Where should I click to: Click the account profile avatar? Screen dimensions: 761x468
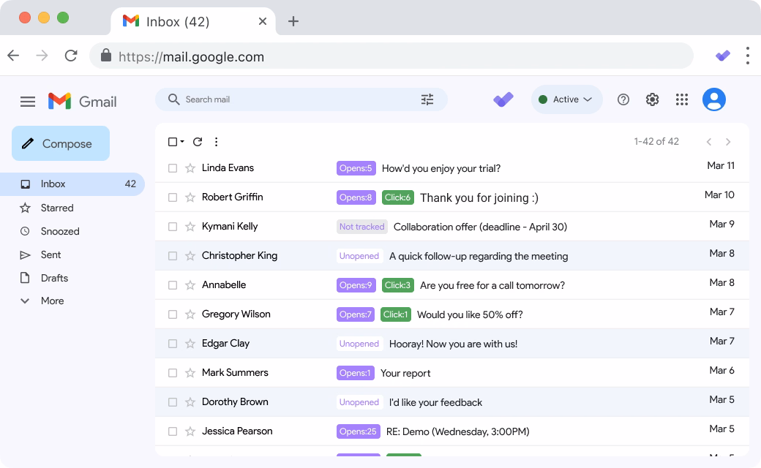point(714,99)
